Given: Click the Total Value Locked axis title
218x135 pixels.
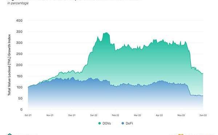Looking at the screenshot, I should [9, 65].
